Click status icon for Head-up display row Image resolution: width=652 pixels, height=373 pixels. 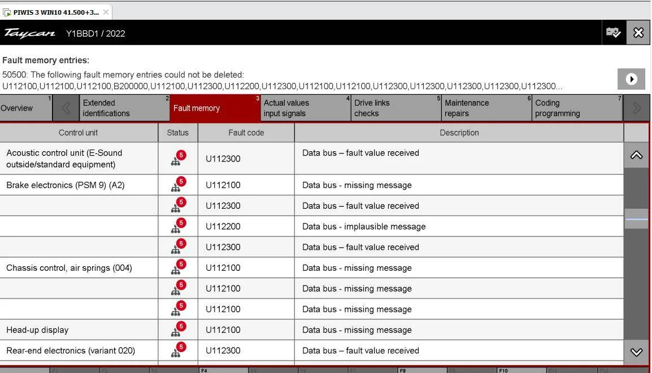(179, 330)
